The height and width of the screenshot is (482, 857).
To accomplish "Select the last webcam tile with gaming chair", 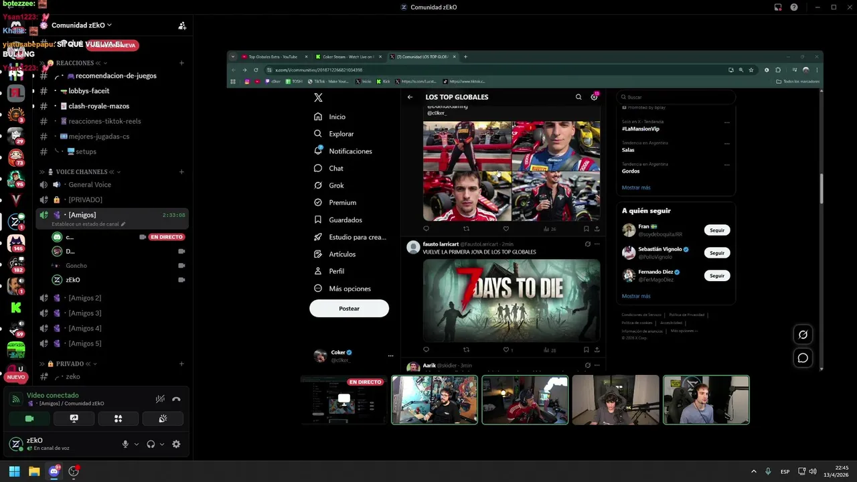I will 706,400.
